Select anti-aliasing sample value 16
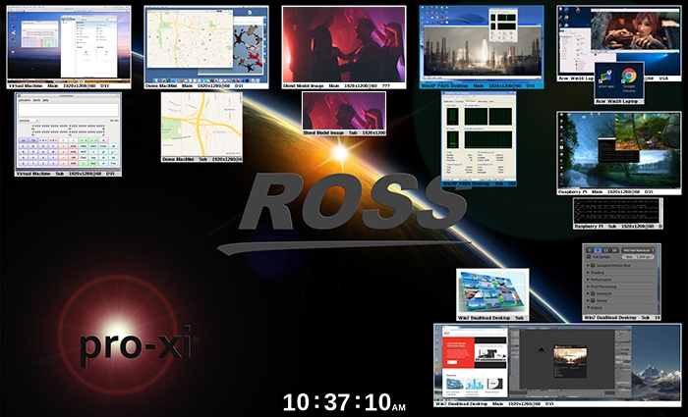 coord(614,250)
